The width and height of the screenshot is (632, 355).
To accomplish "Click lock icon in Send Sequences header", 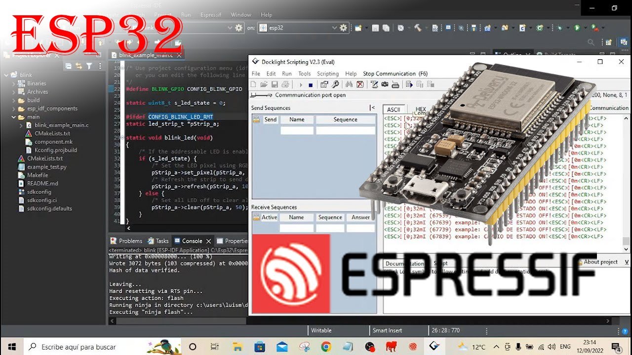I will tap(256, 119).
